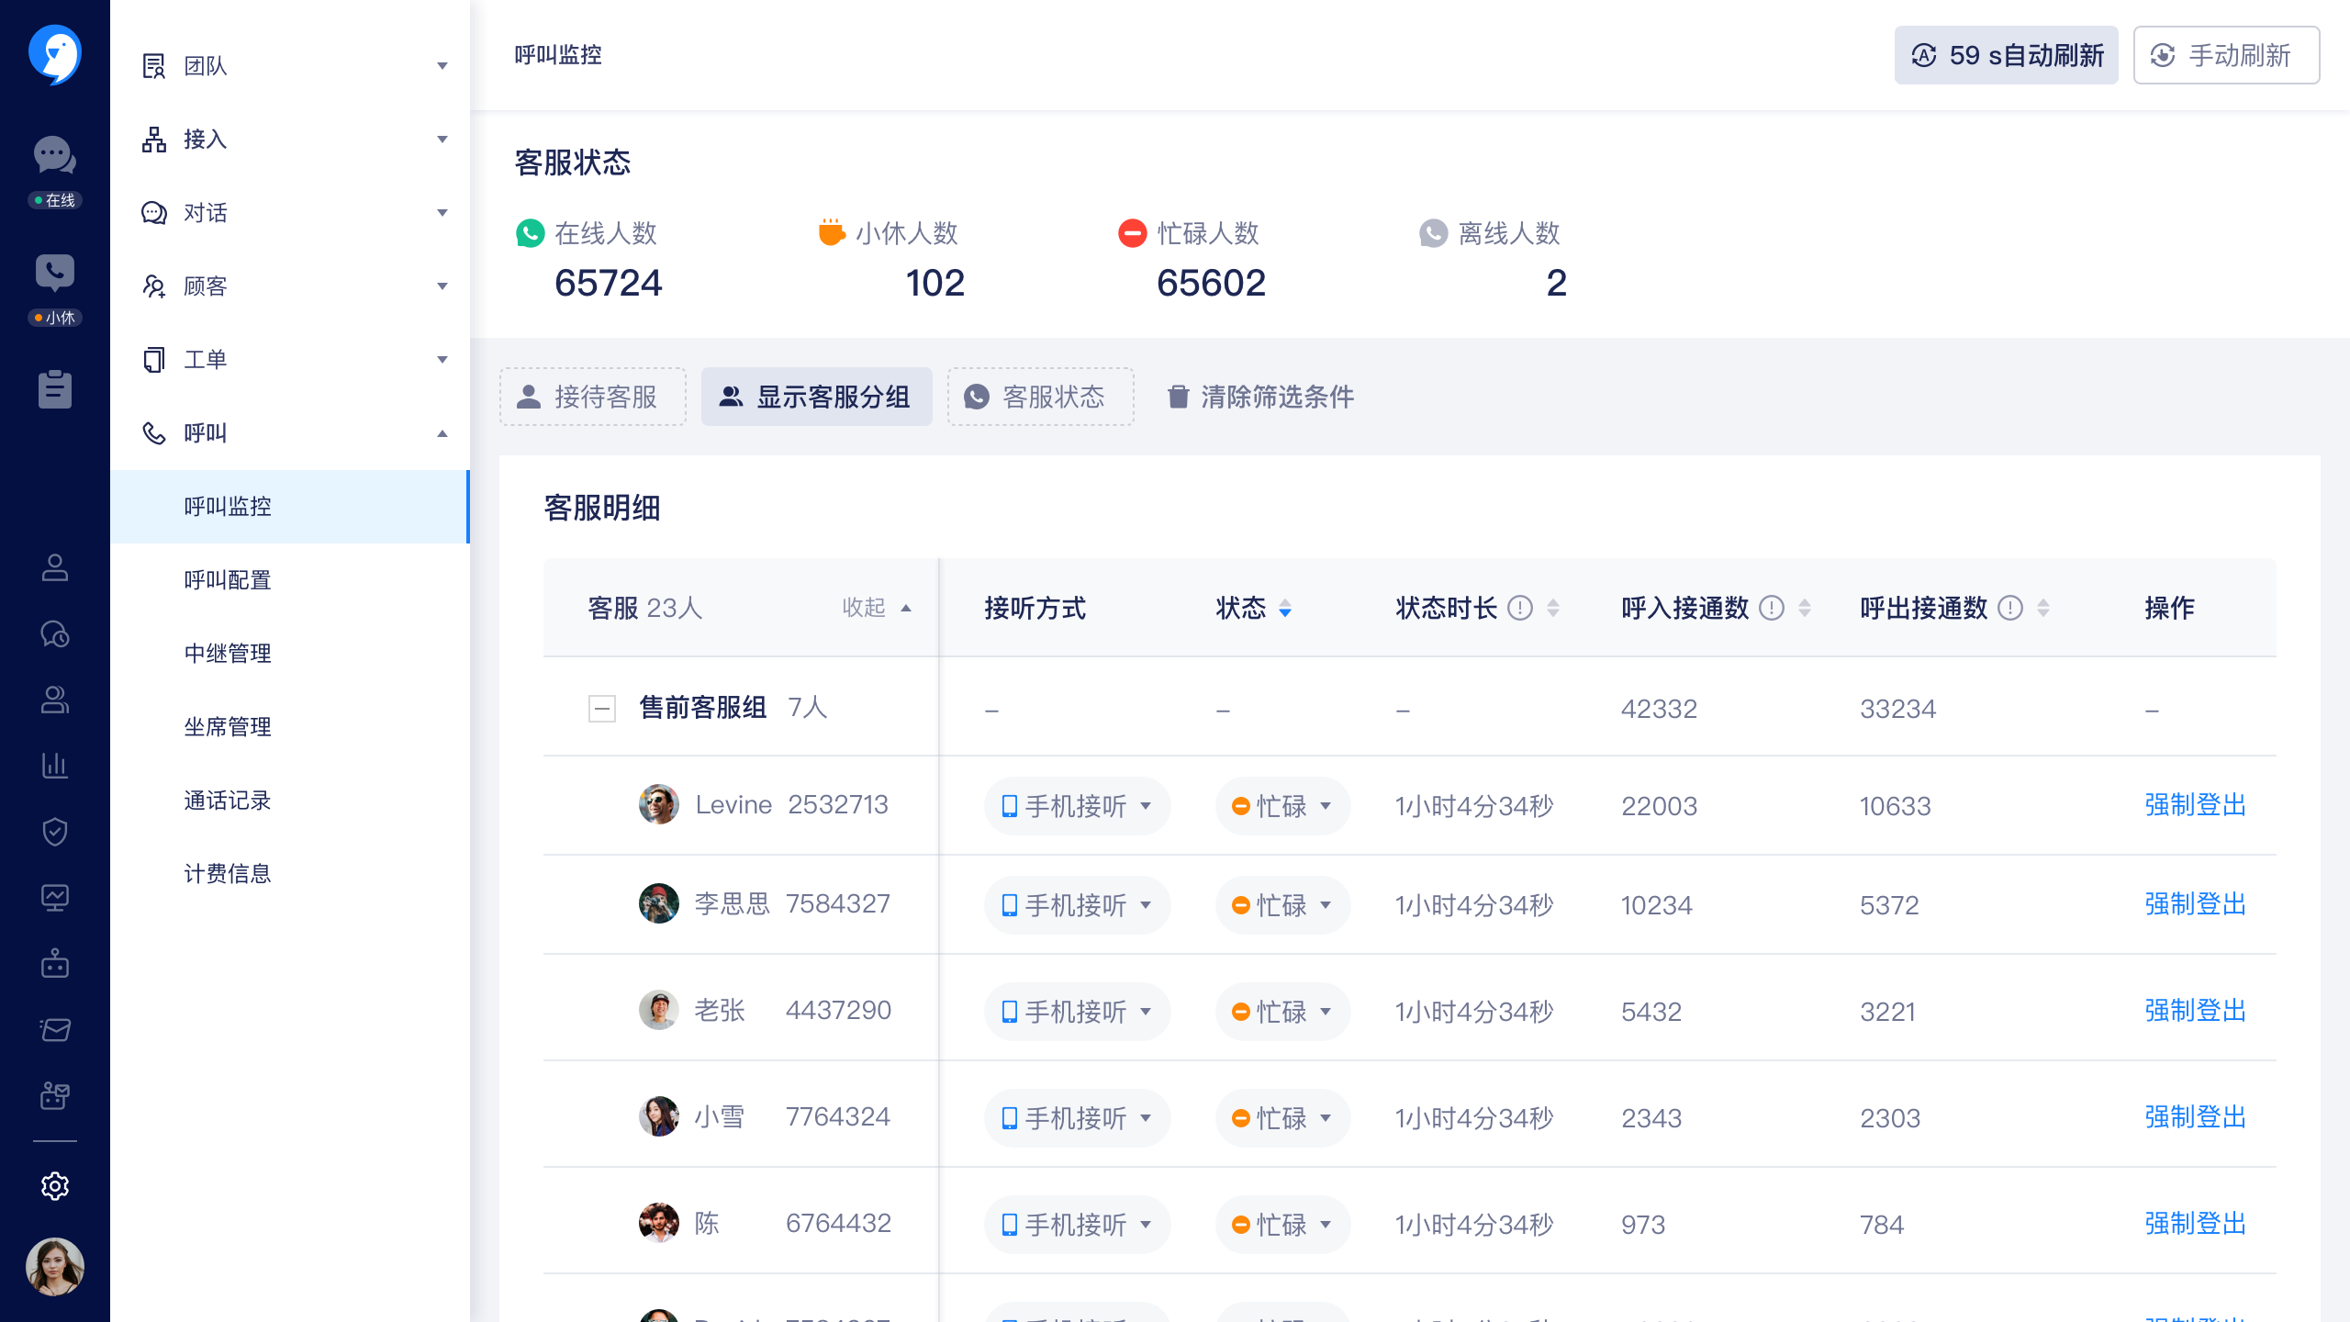Click the info icon next to 状态时长

[x=1520, y=608]
